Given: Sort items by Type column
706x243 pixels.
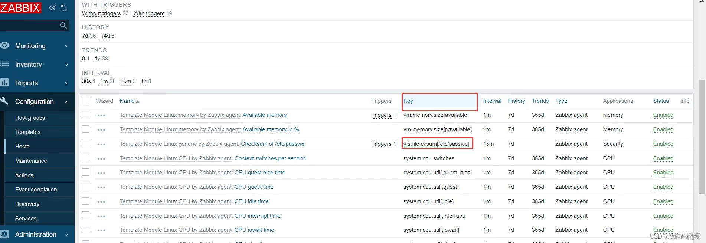Looking at the screenshot, I should [x=561, y=101].
